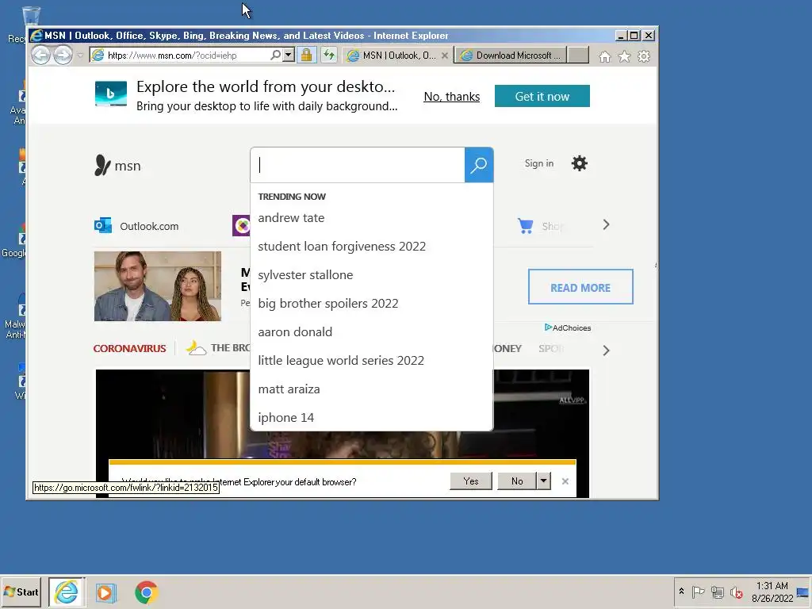Click the blue search magnifier button
The height and width of the screenshot is (609, 812).
click(x=478, y=165)
